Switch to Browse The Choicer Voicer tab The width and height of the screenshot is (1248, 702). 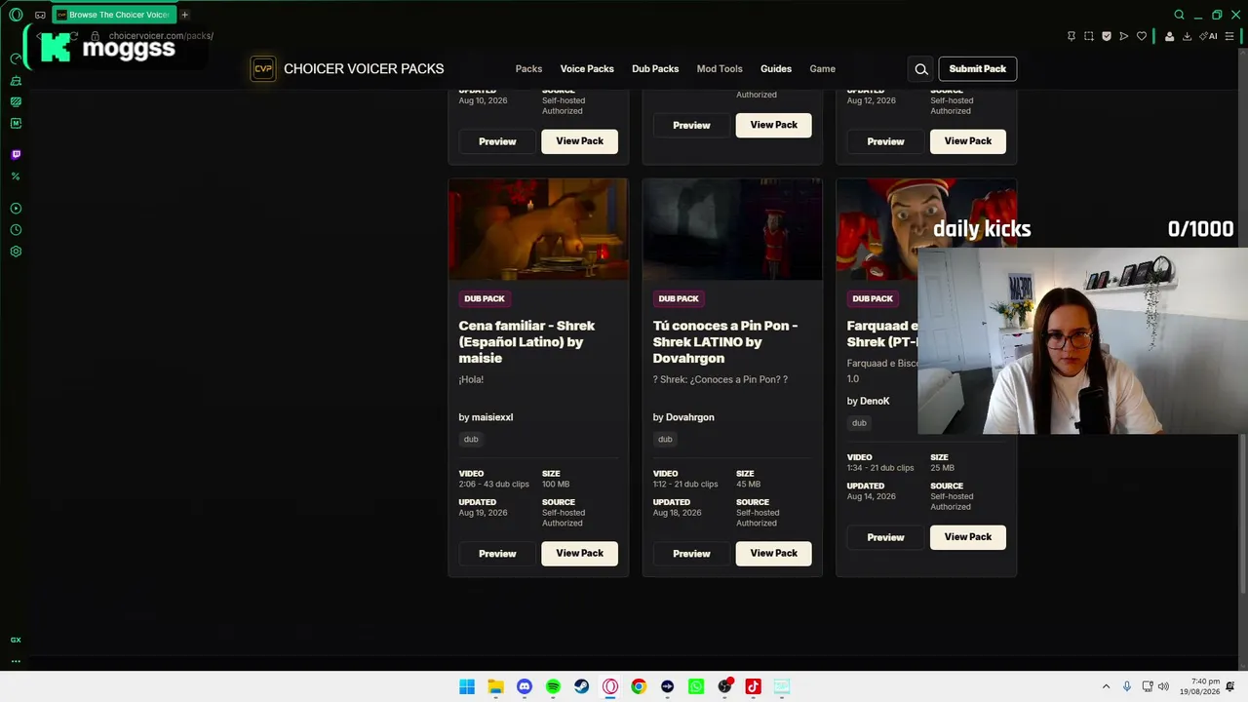pyautogui.click(x=114, y=15)
